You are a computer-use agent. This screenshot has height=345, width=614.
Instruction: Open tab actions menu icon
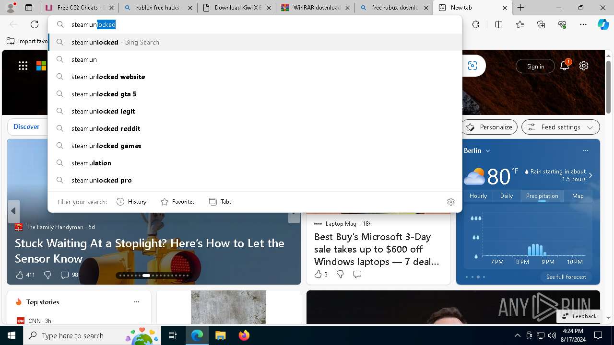[29, 8]
